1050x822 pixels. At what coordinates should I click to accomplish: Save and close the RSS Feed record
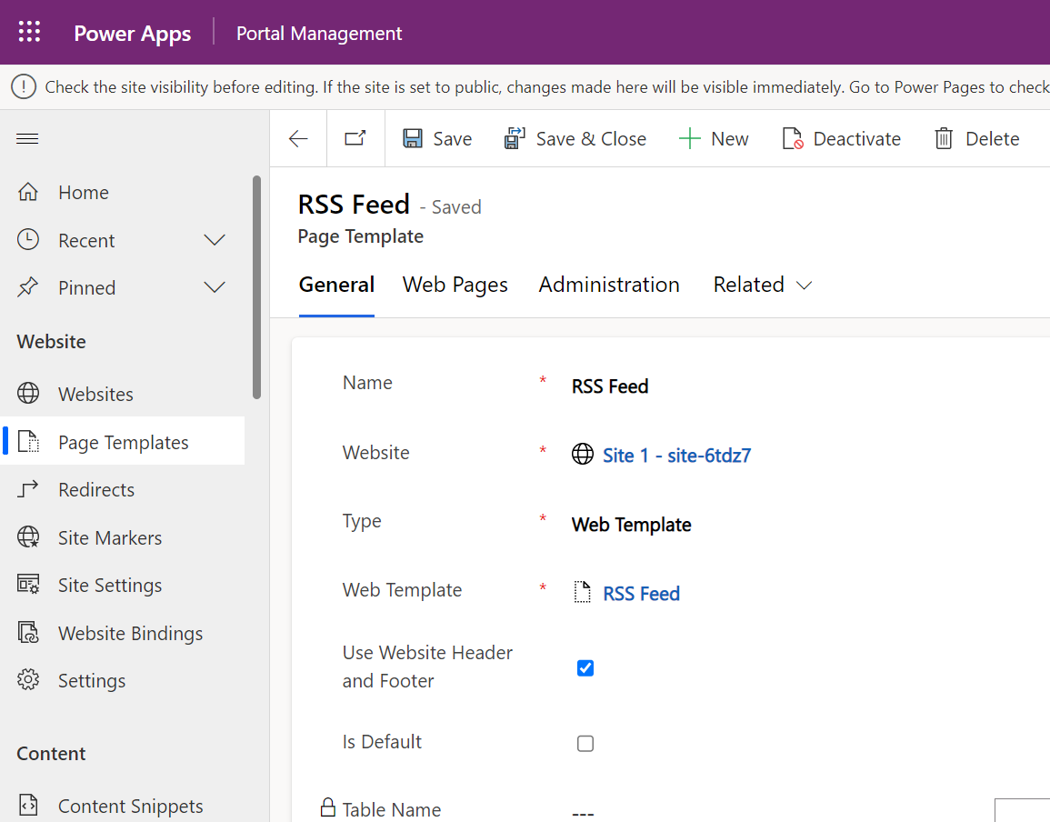(575, 137)
